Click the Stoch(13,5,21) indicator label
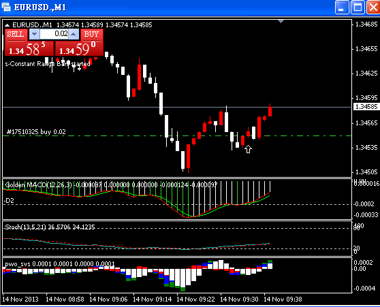The height and width of the screenshot is (307, 380). click(x=25, y=227)
